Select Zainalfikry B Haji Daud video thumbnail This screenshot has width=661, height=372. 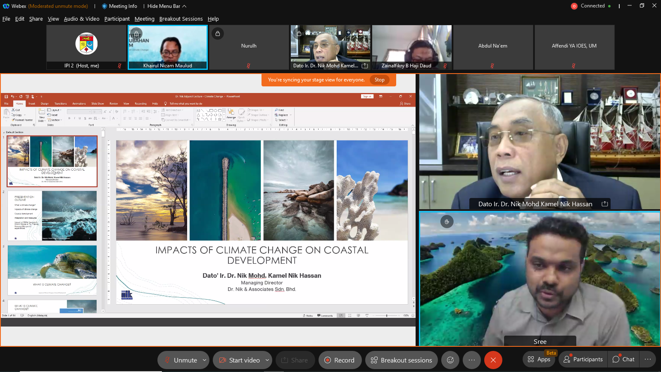click(412, 47)
